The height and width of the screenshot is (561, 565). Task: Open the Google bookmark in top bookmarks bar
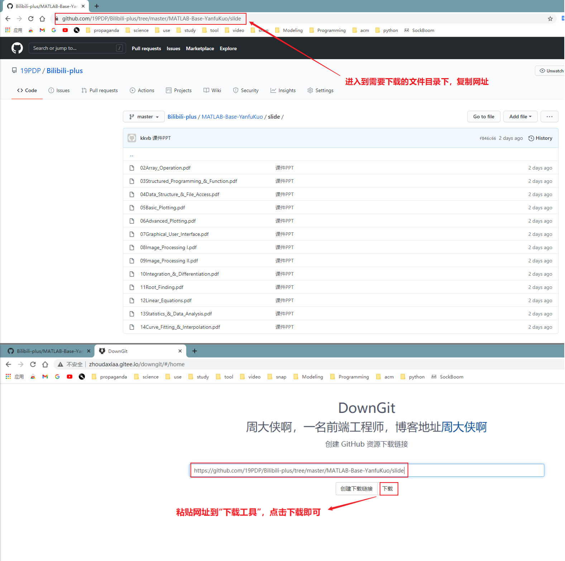[54, 30]
